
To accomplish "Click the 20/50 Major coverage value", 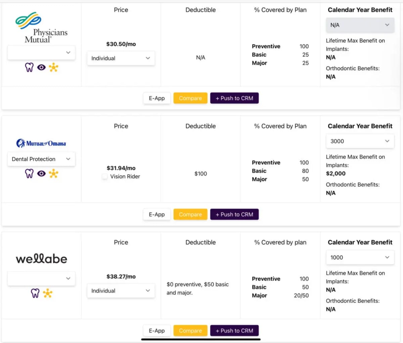I will (301, 296).
